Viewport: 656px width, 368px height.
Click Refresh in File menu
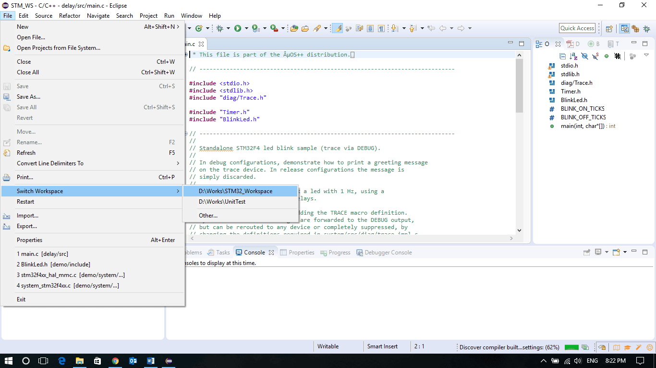pyautogui.click(x=93, y=153)
